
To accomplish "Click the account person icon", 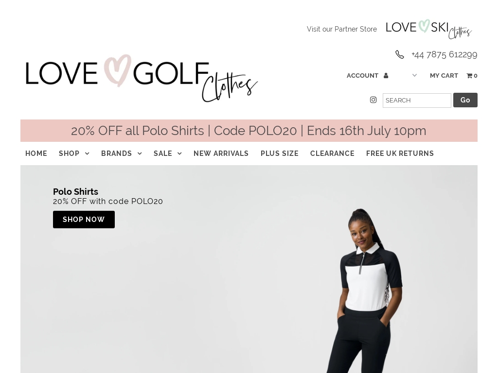I will pos(386,75).
